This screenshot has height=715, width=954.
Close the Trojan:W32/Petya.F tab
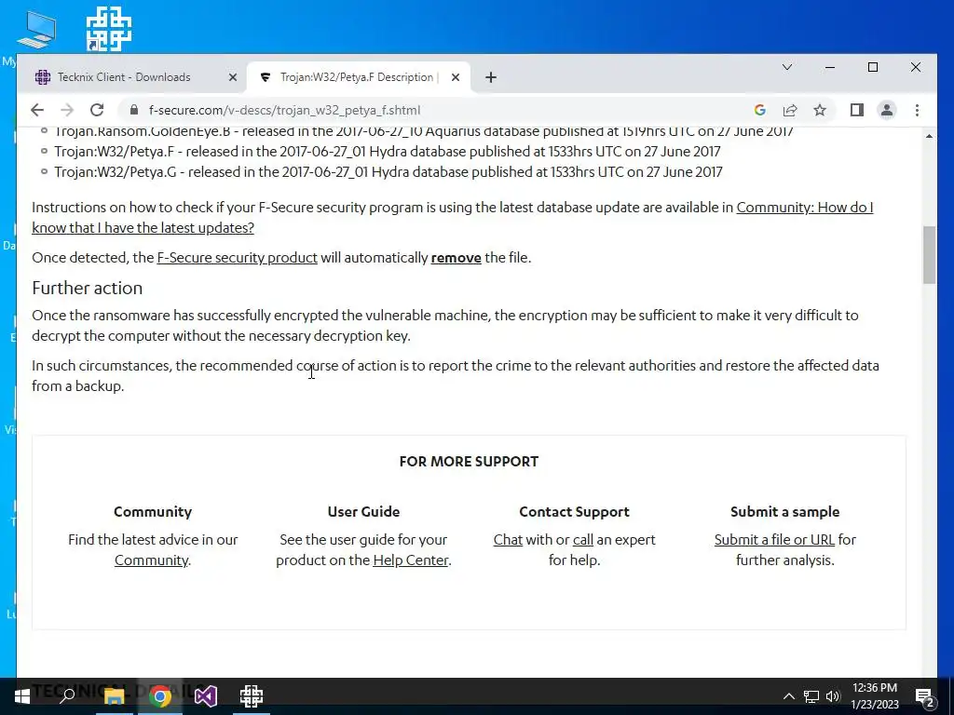click(x=455, y=77)
